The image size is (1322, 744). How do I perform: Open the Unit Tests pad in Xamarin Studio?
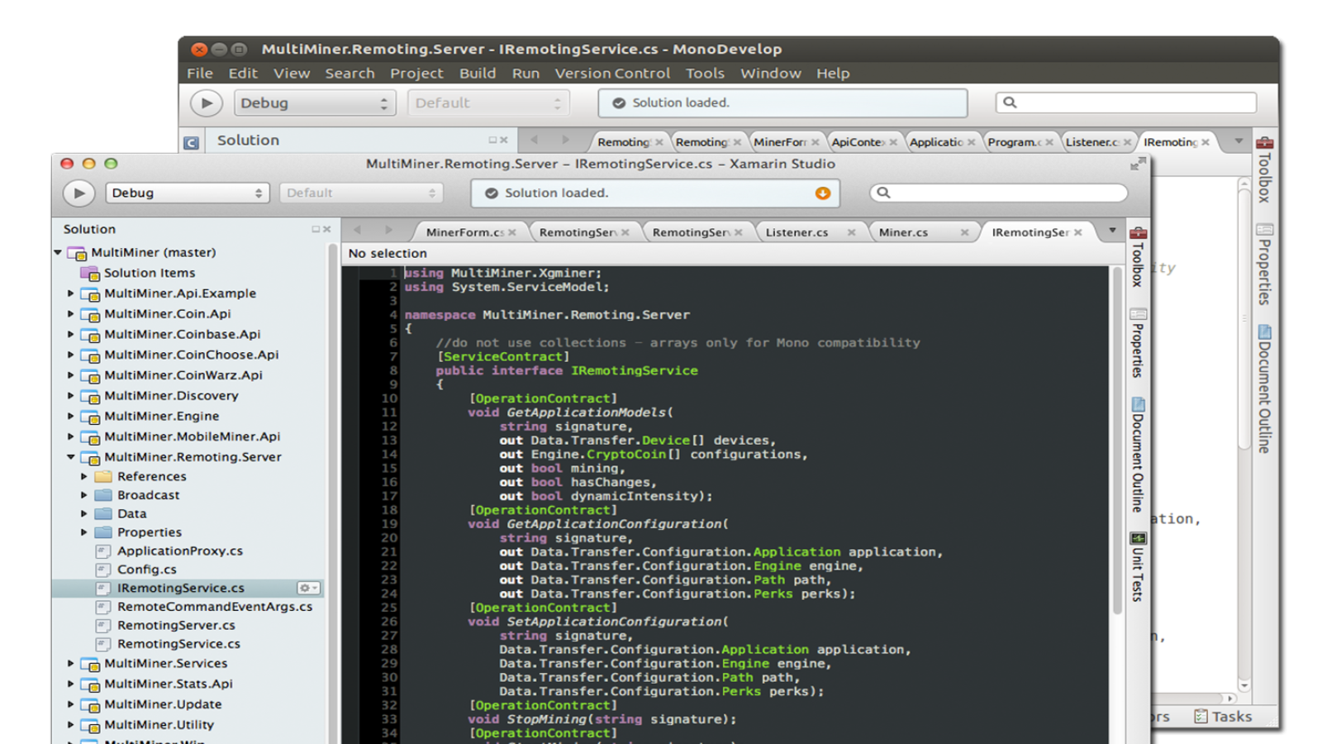(1138, 566)
